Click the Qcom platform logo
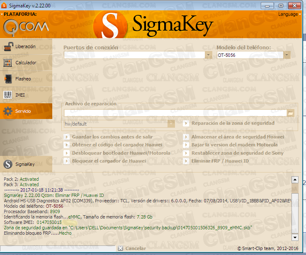 (x=26, y=27)
